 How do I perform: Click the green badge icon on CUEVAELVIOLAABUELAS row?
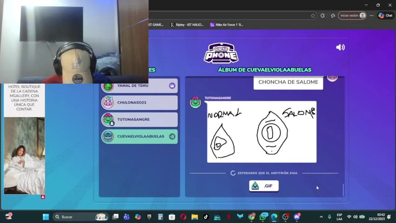coord(172,136)
